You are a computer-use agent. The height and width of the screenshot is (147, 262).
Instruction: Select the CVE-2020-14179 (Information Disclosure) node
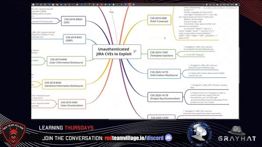tap(164, 73)
